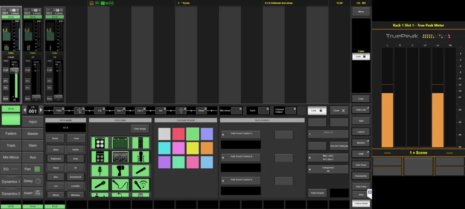
Task: Click the fader block between Filter and EQ
Action: [79, 111]
